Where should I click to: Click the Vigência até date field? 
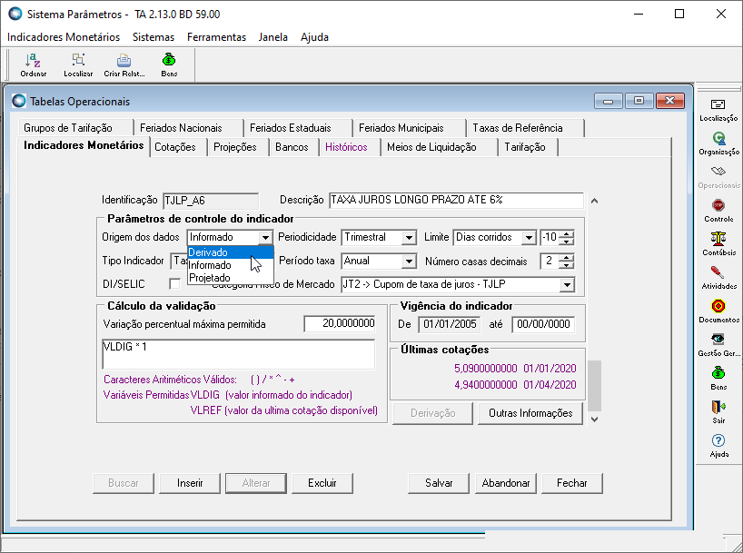pos(543,324)
